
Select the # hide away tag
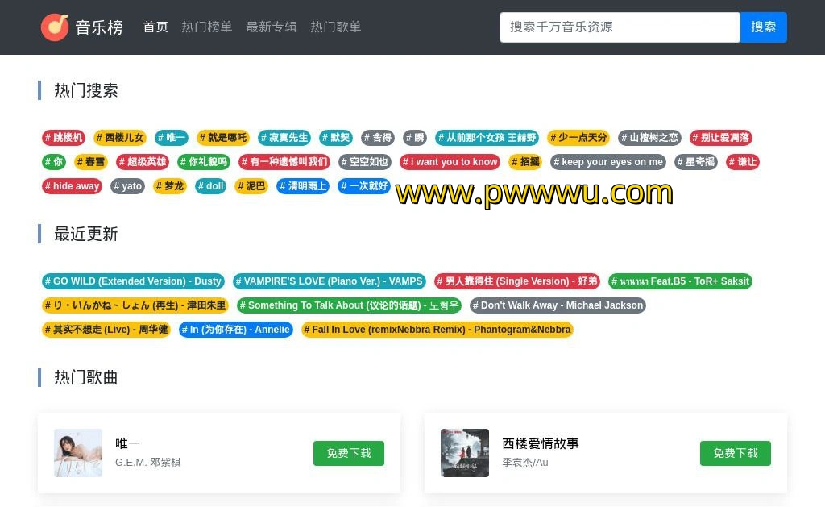coord(72,186)
